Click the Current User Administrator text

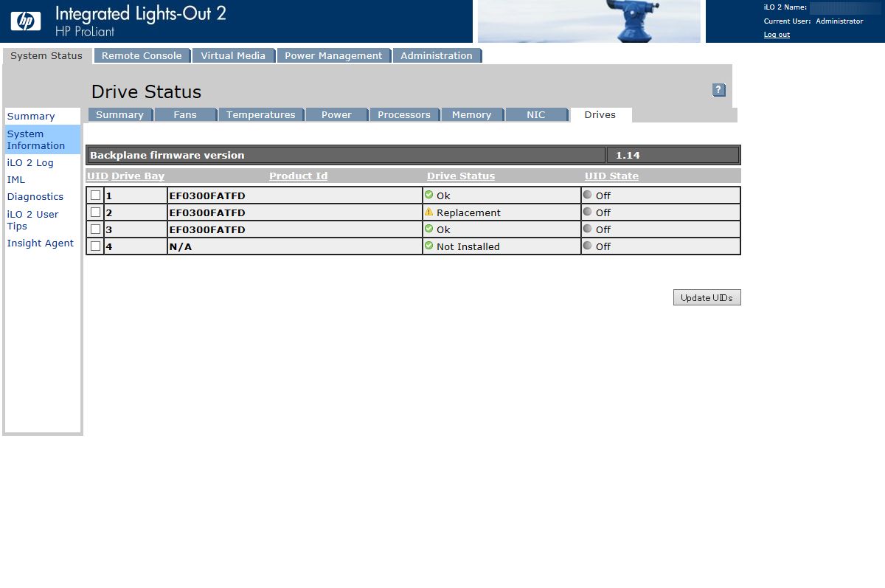pos(813,21)
